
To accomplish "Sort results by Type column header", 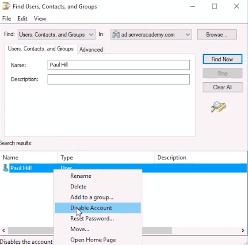I will (106, 157).
